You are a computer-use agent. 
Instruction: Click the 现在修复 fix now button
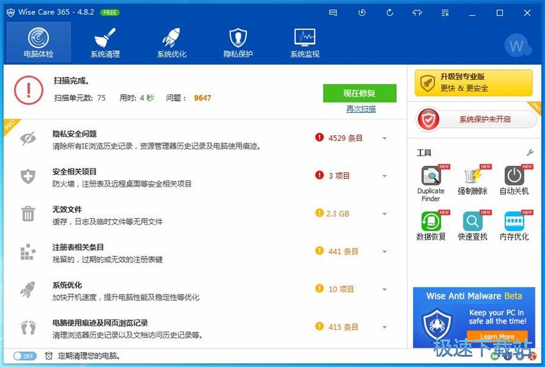pos(360,93)
